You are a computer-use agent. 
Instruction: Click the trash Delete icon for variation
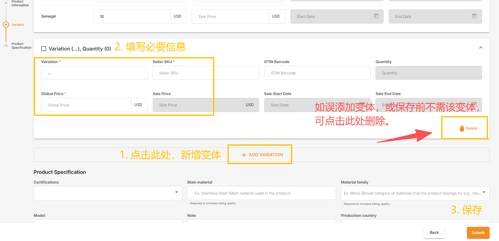pos(462,128)
